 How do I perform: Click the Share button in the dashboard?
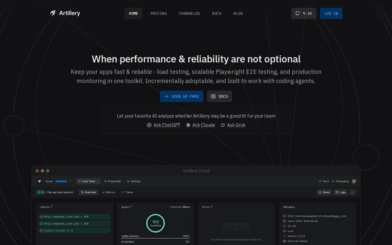[324, 192]
